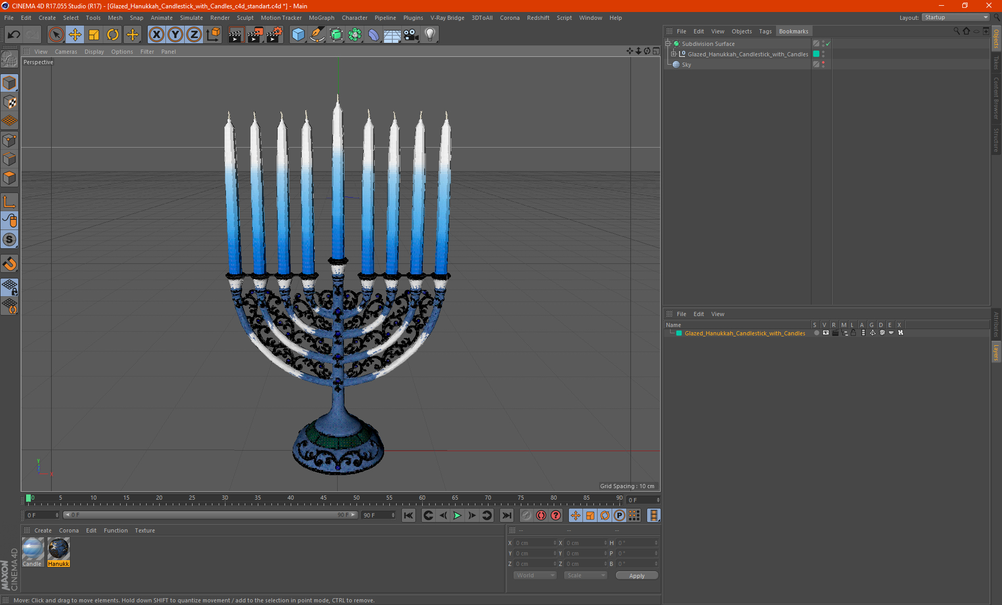Switch to Texture mode
Image resolution: width=1002 pixels, height=605 pixels.
10,102
